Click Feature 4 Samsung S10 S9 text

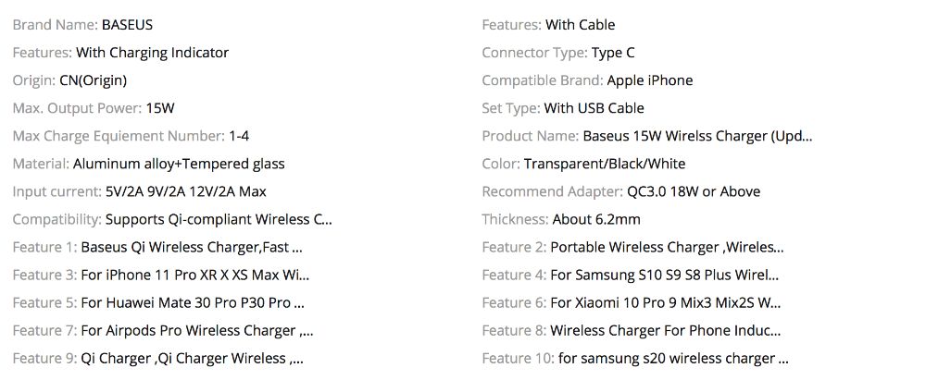[x=664, y=275]
